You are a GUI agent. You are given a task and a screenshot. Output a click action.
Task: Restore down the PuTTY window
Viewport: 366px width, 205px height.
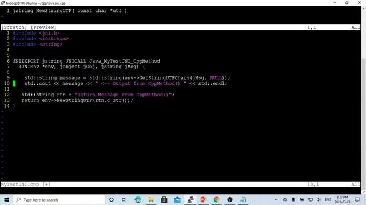click(x=347, y=3)
